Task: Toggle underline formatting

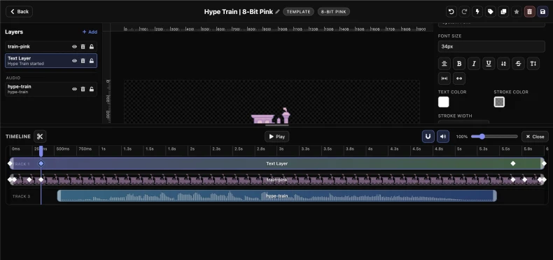Action: (x=489, y=64)
